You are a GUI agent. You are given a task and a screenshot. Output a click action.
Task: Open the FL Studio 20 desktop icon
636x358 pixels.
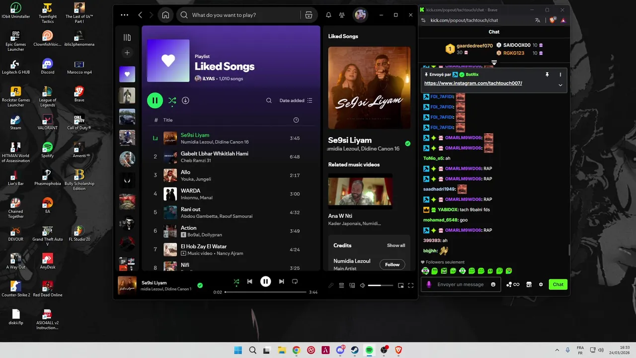[79, 233]
